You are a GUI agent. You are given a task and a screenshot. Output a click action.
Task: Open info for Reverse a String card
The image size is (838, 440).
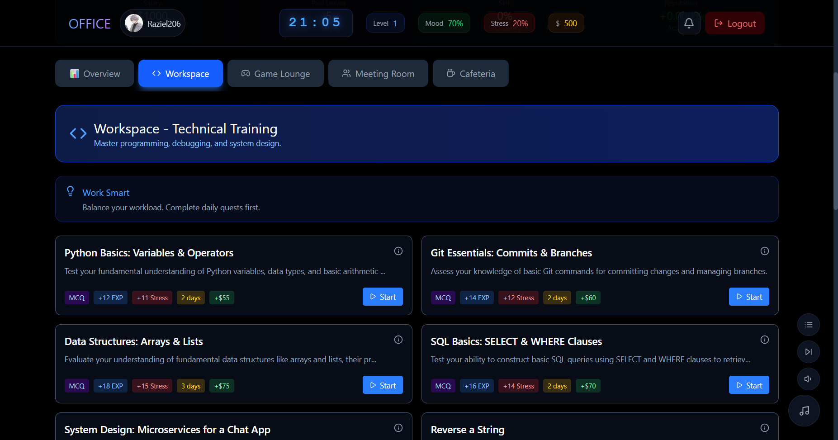765,428
